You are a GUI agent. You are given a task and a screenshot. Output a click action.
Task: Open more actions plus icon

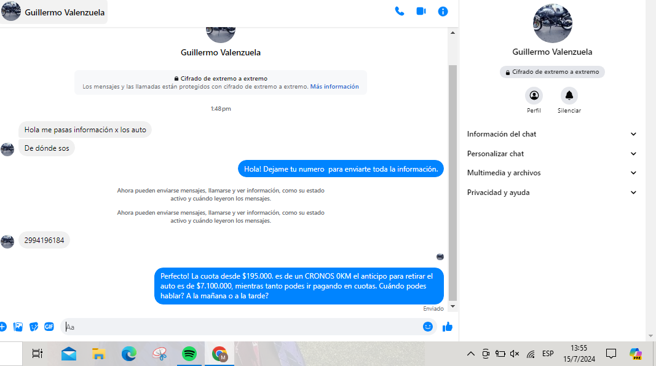(2, 327)
